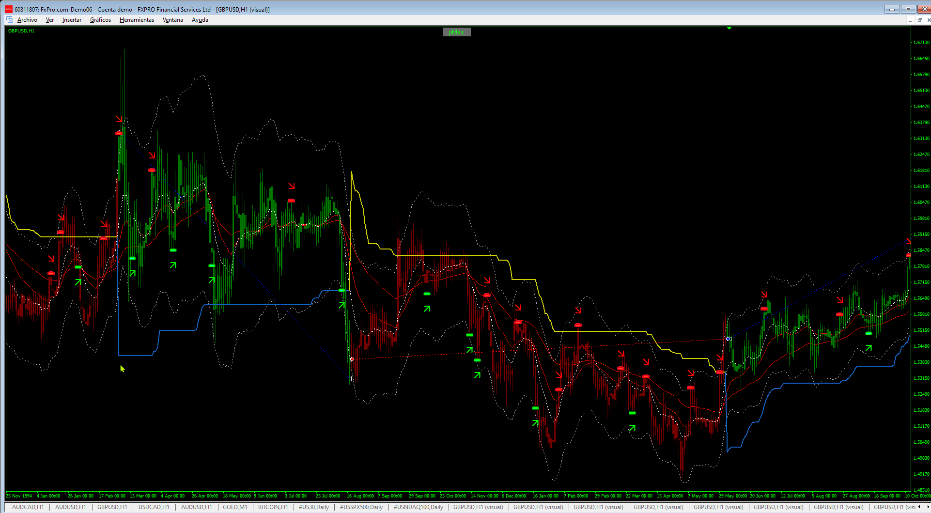Click the chart document icon in the menu bar
Screen dimensions: 931x513
[9, 20]
